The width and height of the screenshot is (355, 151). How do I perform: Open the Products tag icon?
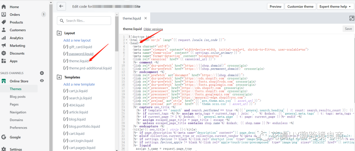point(4,22)
